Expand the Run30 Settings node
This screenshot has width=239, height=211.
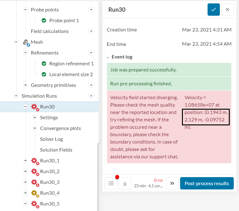35,118
